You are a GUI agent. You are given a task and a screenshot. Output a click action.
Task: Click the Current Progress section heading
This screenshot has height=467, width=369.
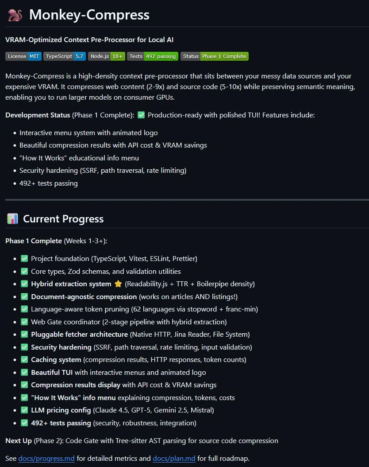pyautogui.click(x=63, y=219)
